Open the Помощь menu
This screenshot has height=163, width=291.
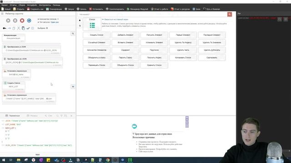56,5
